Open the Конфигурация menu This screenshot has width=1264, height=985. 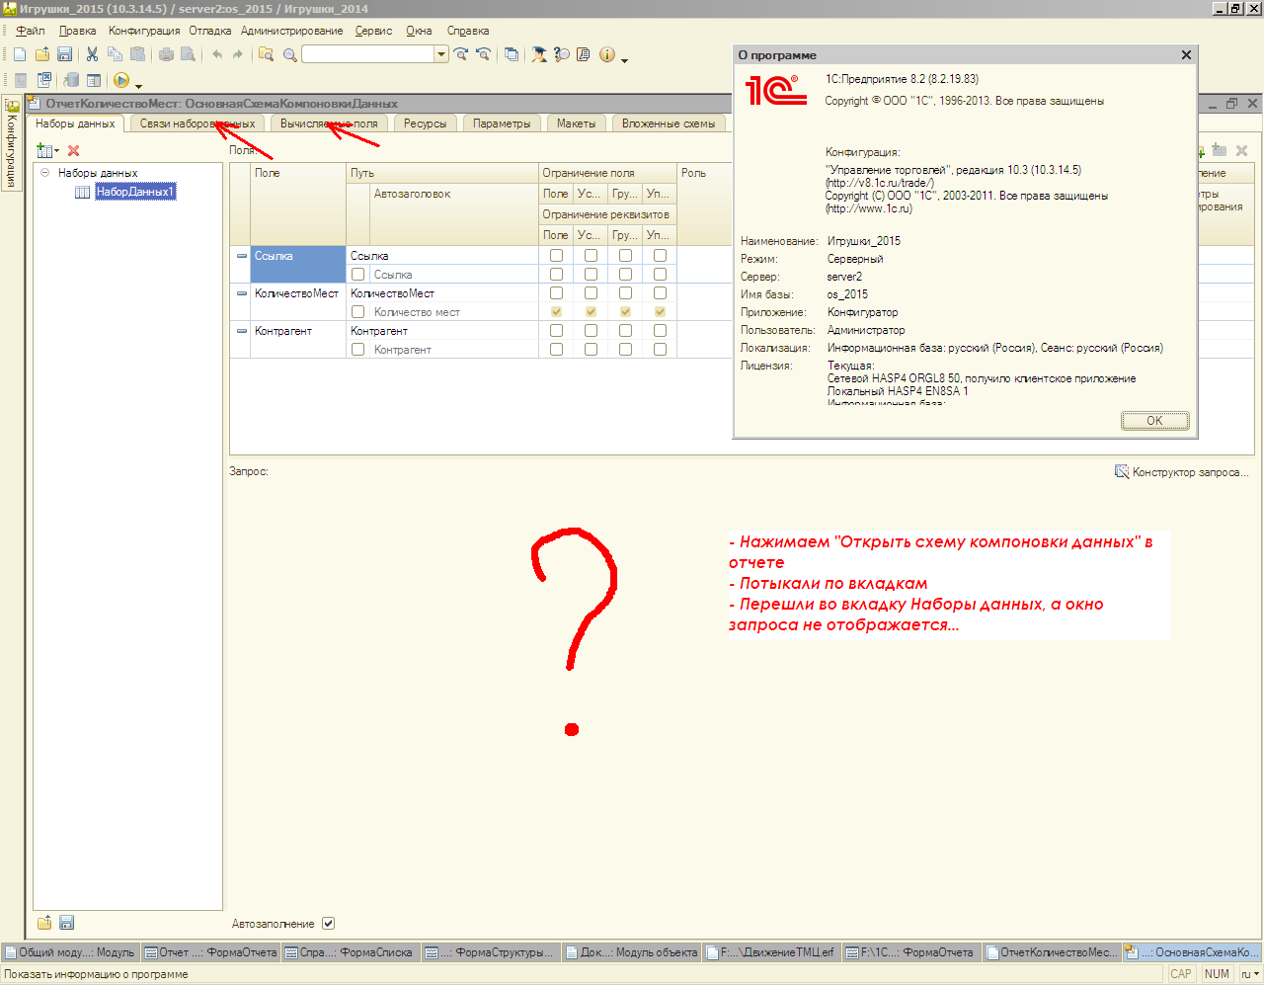(144, 31)
